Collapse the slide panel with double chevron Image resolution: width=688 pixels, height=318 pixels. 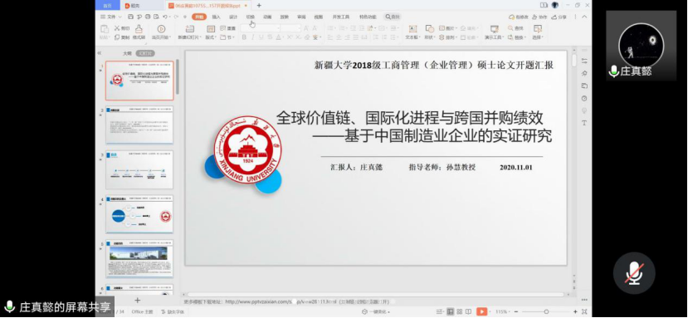(100, 53)
